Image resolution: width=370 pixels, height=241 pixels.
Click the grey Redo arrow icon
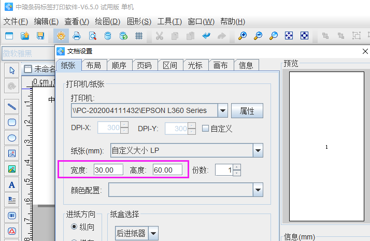(222, 36)
